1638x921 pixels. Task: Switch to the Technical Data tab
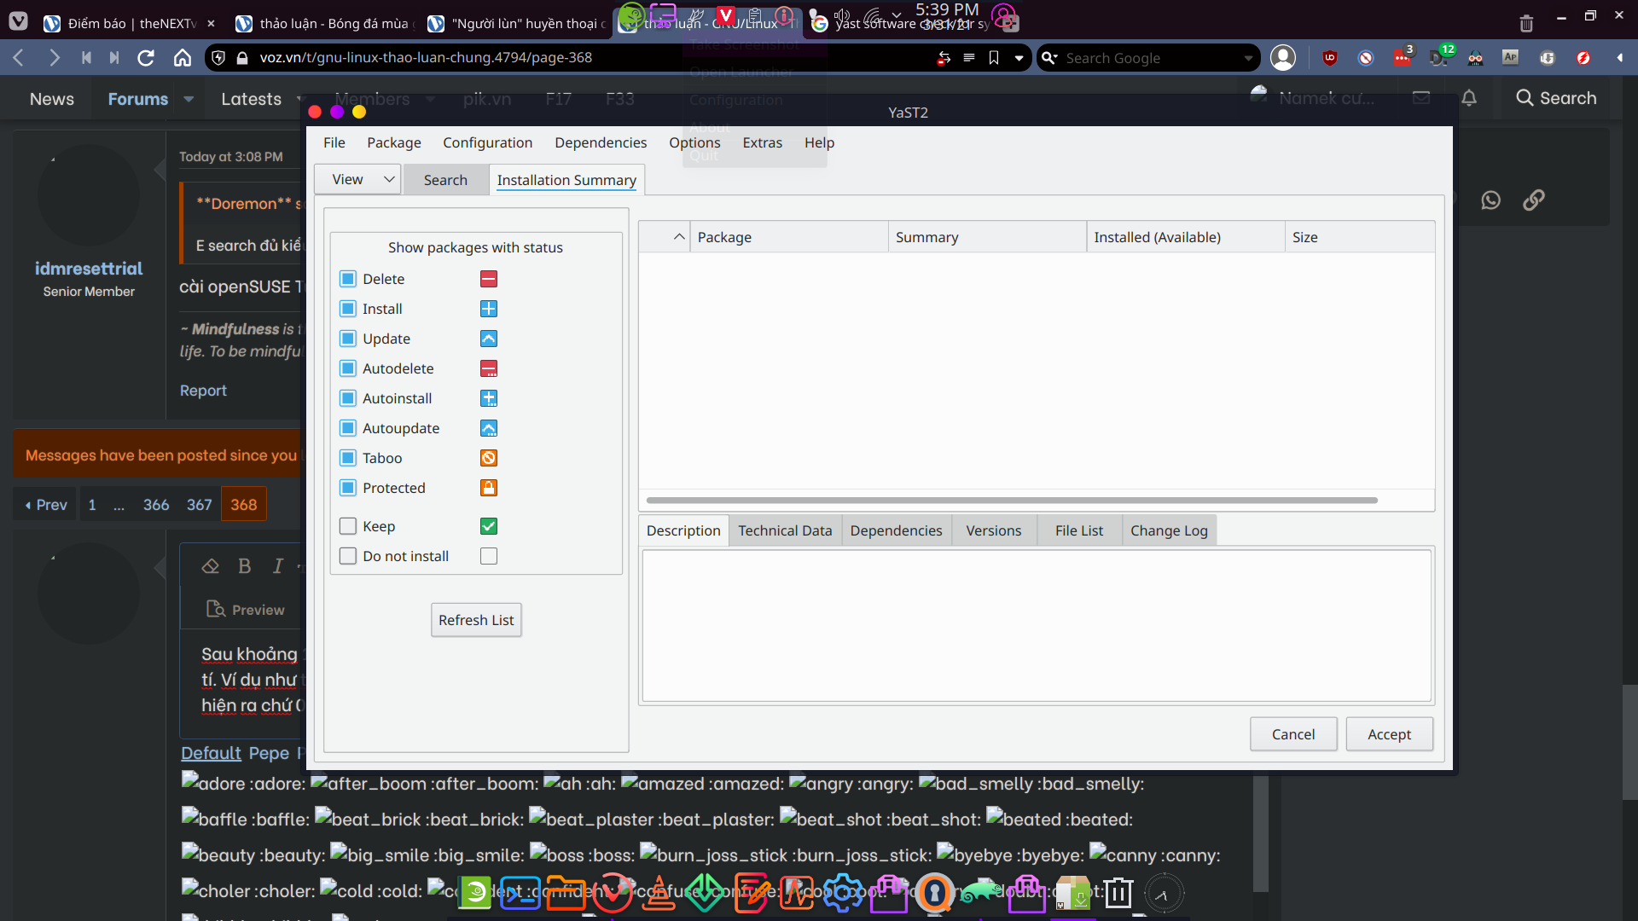[x=785, y=530]
